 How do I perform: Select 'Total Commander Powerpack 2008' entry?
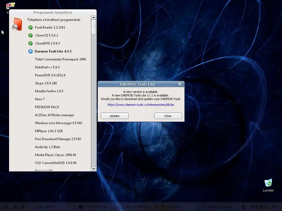pos(60,59)
